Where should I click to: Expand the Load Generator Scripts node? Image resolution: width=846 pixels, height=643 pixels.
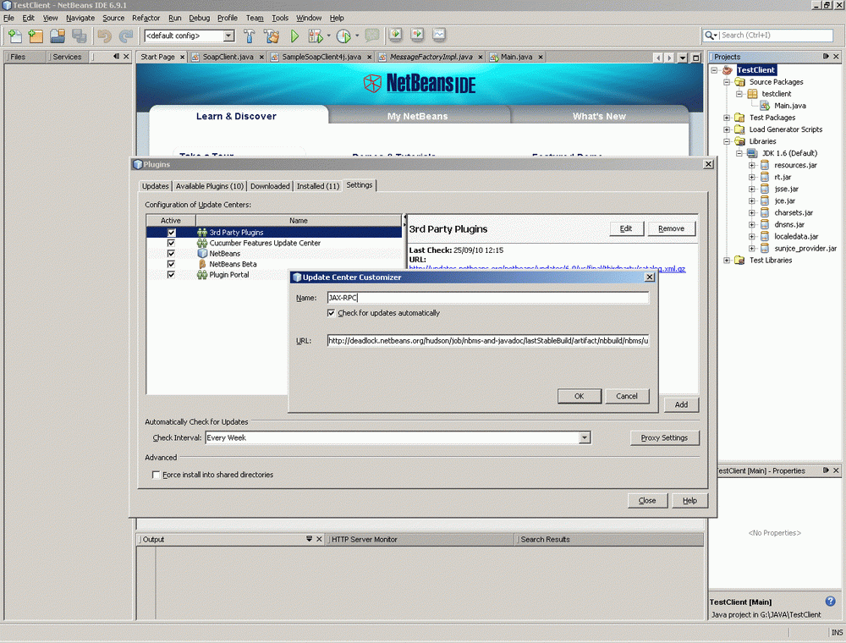point(727,129)
